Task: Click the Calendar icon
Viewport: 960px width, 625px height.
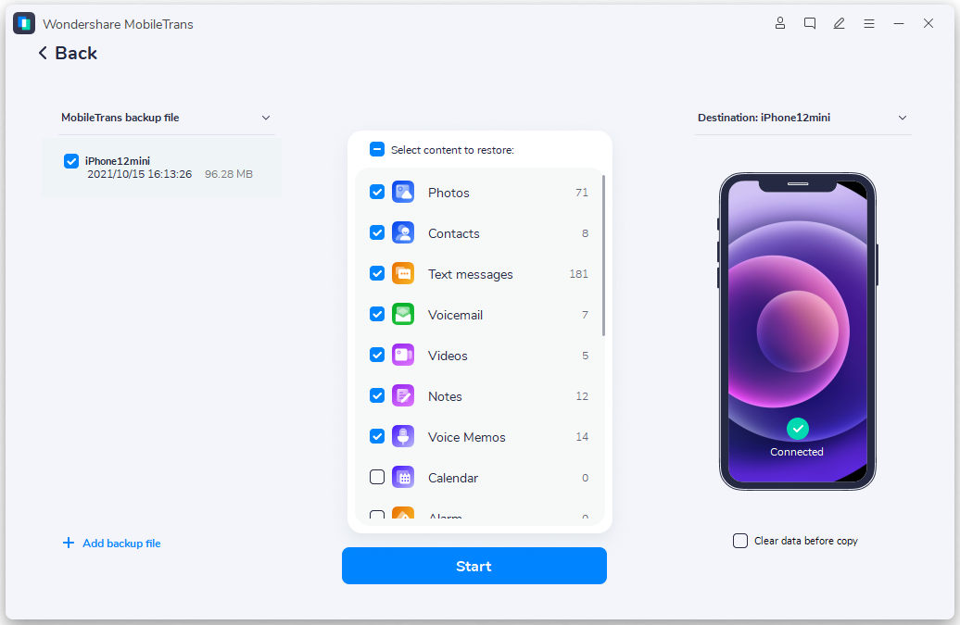Action: point(403,477)
